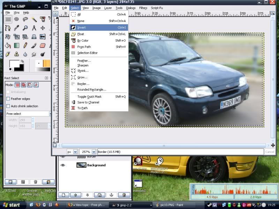This screenshot has height=209, width=279.
Task: Select the Paintbrush tool
Action: (34, 46)
